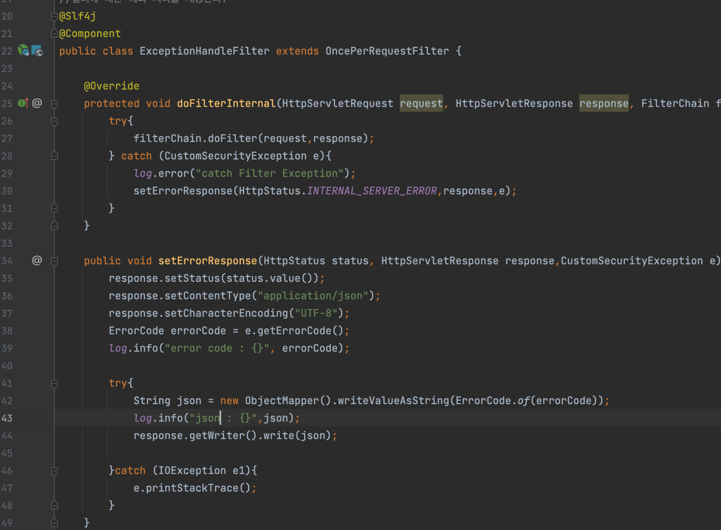Collapse the try block fold on line 41

(54, 383)
